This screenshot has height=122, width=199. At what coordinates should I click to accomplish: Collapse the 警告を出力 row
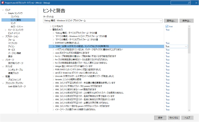coord(50,30)
